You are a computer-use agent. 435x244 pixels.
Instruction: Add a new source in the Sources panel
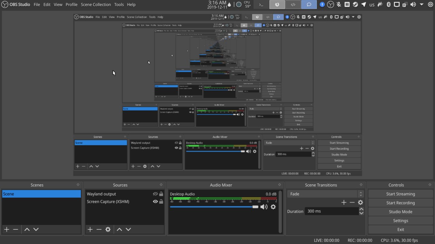90,229
